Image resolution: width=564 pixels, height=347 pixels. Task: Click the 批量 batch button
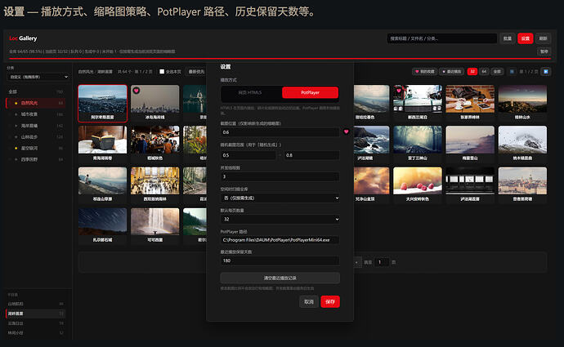(507, 38)
